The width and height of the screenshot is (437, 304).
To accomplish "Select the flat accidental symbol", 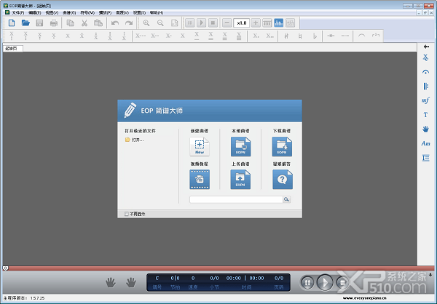I will coord(315,36).
